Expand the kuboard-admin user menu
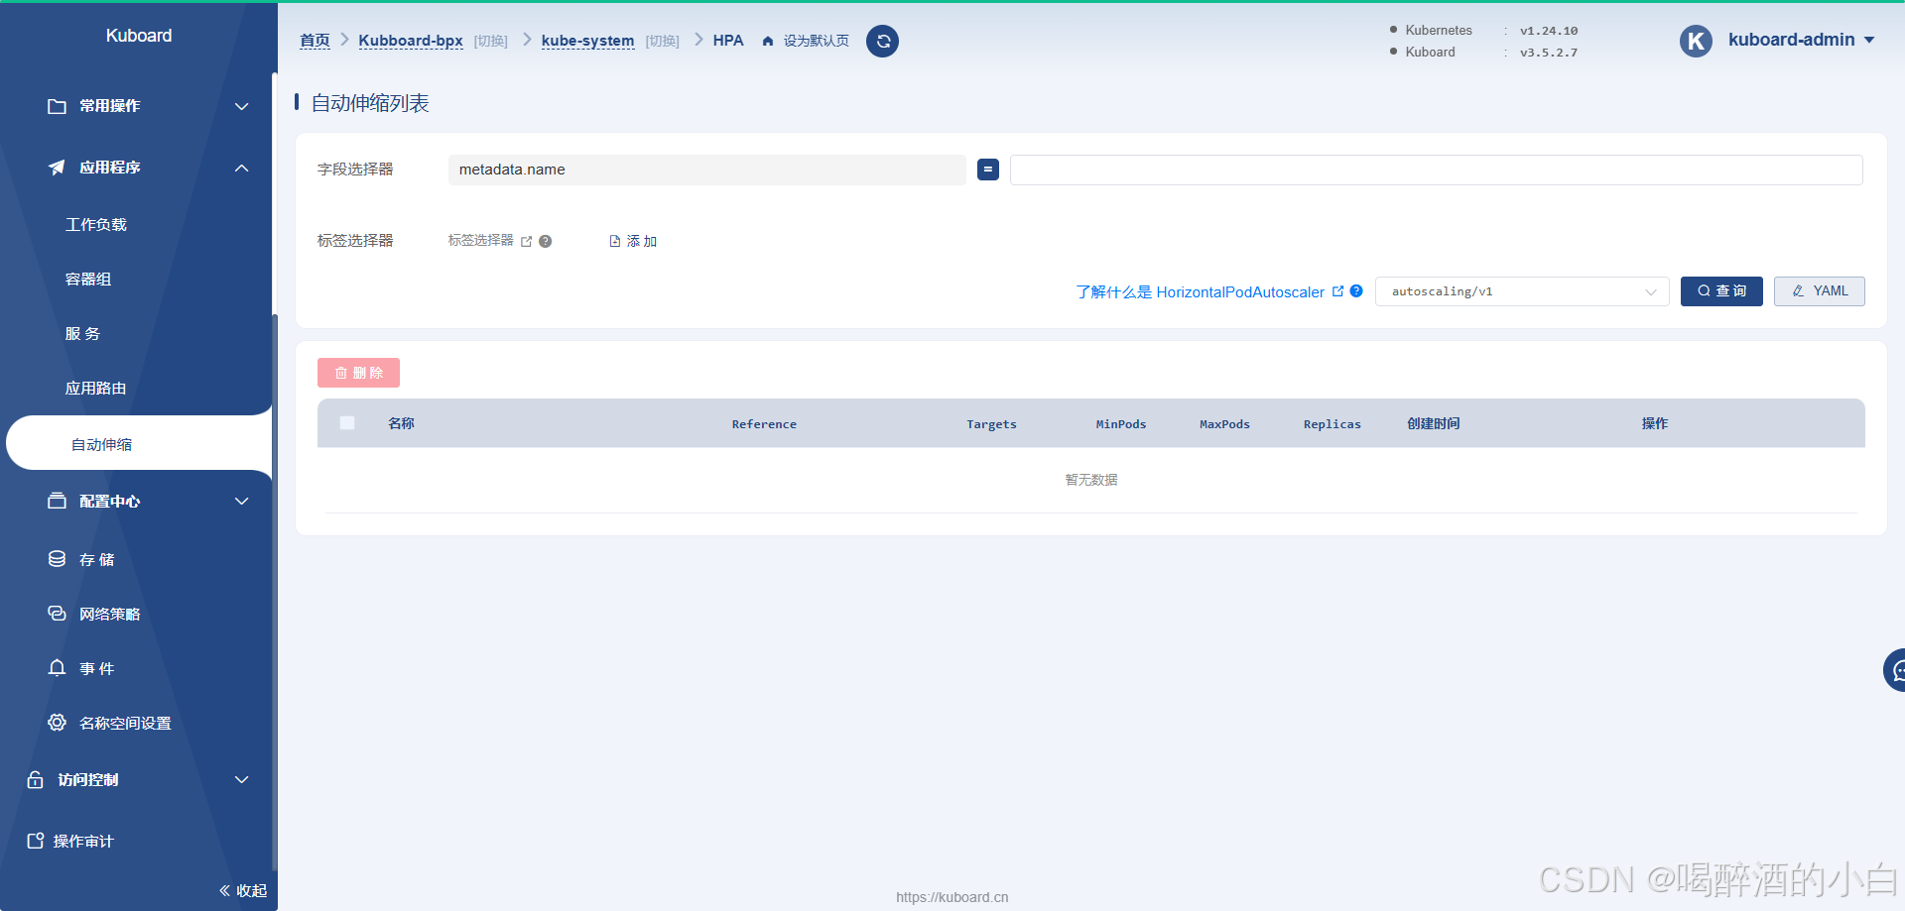1905x911 pixels. (1800, 40)
